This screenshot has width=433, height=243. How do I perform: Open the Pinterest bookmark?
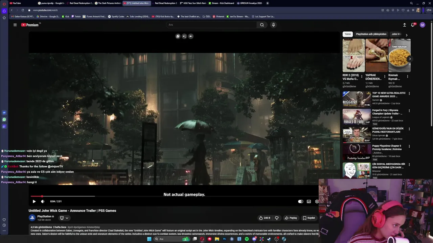219,17
